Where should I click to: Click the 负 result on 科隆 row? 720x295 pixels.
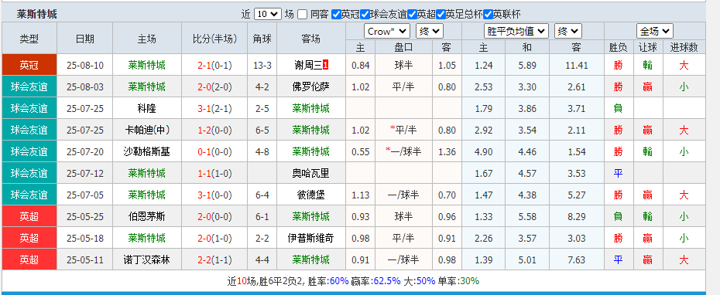618,109
